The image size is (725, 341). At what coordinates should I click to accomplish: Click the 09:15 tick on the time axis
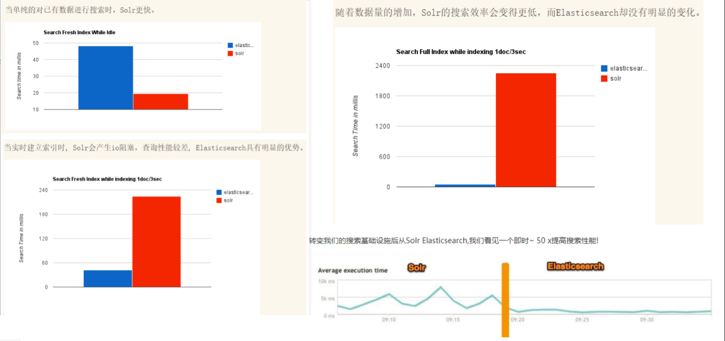pos(453,320)
